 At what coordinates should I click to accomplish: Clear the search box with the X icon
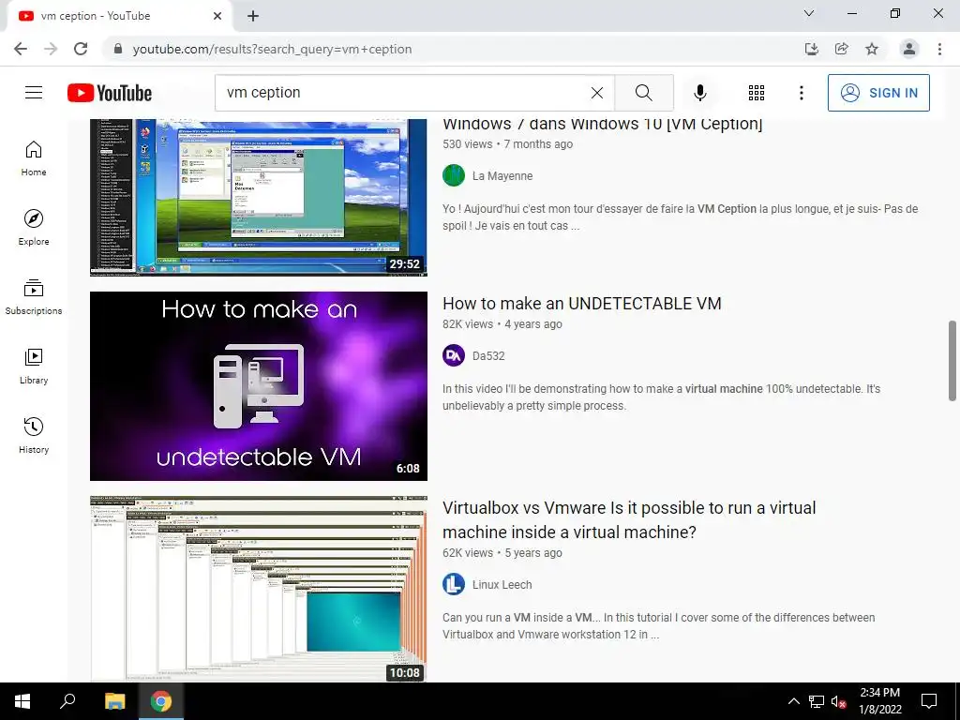coord(597,93)
